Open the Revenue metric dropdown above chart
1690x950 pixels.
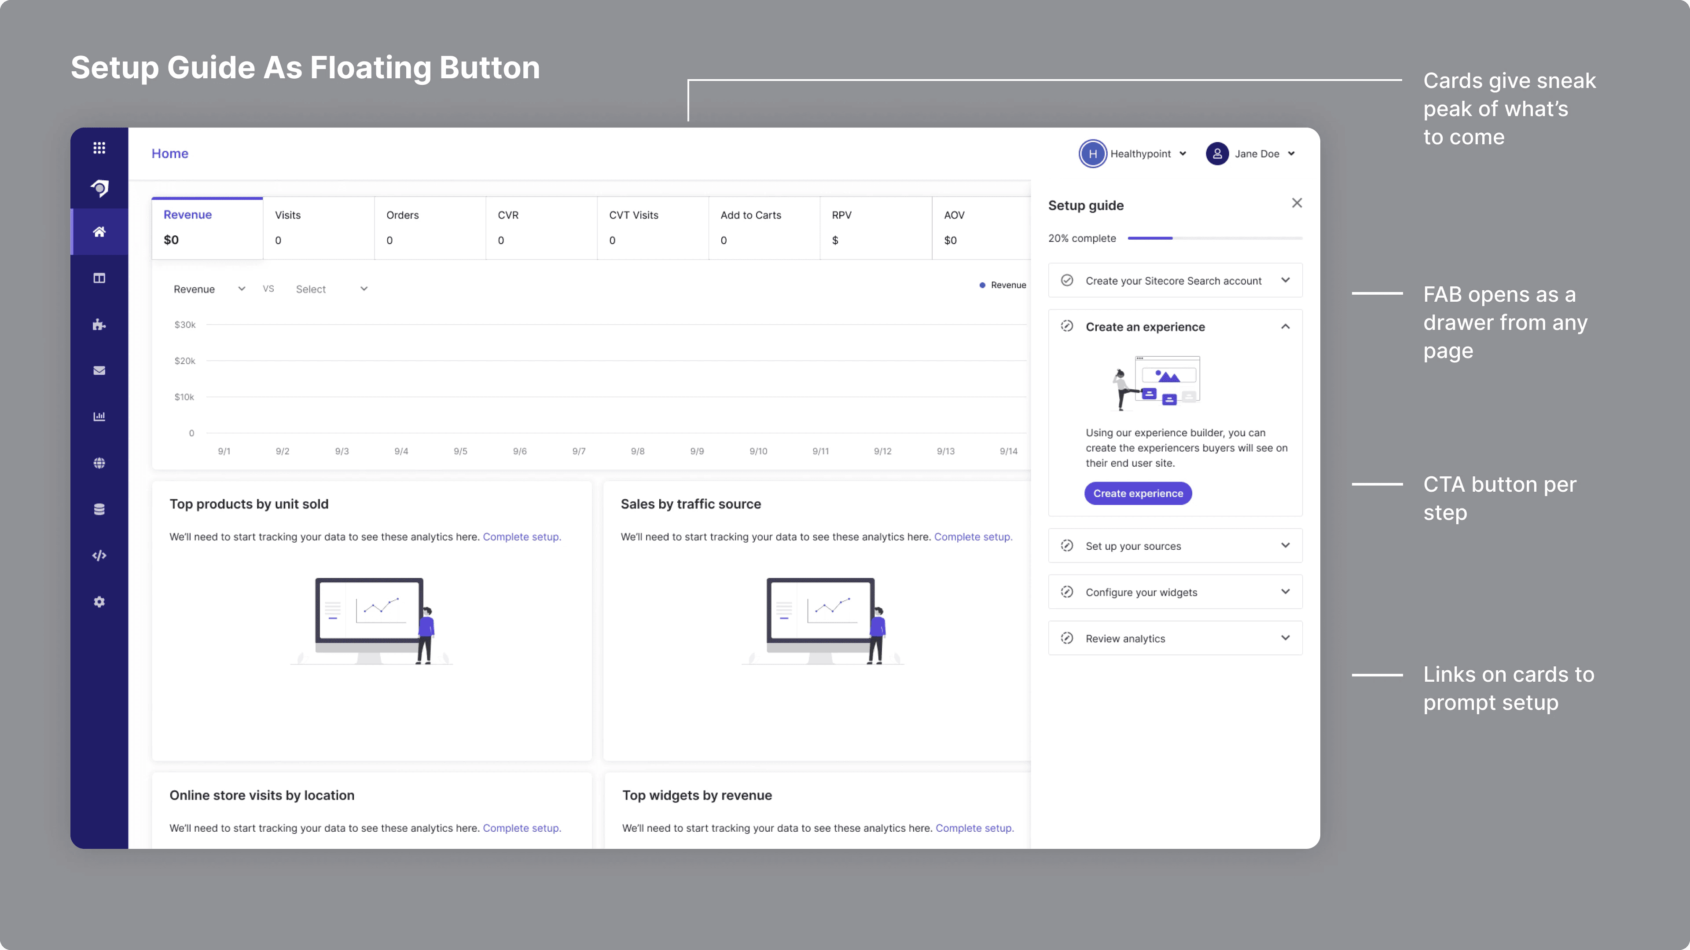(209, 289)
